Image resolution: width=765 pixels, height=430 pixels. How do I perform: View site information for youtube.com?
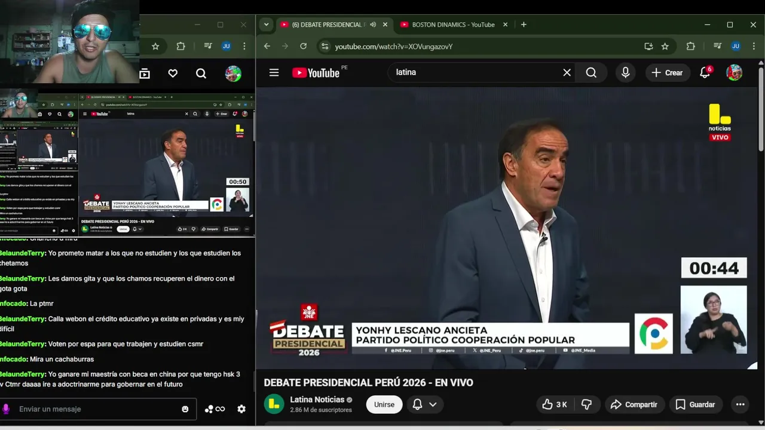(324, 46)
